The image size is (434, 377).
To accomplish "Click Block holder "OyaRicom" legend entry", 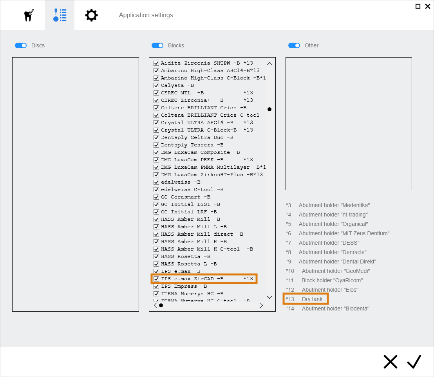I will pos(332,280).
